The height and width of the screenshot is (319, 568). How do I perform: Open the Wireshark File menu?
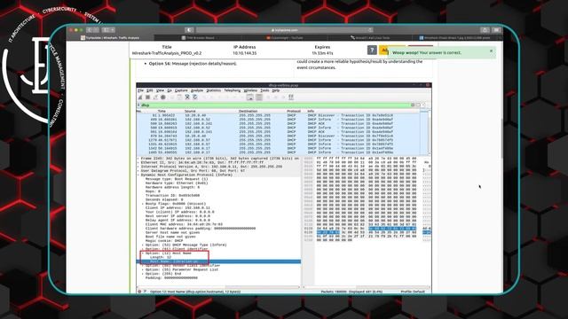tap(140, 90)
